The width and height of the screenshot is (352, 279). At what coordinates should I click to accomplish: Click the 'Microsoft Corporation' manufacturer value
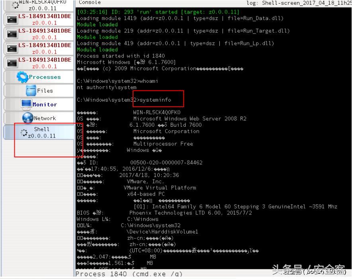166,131
